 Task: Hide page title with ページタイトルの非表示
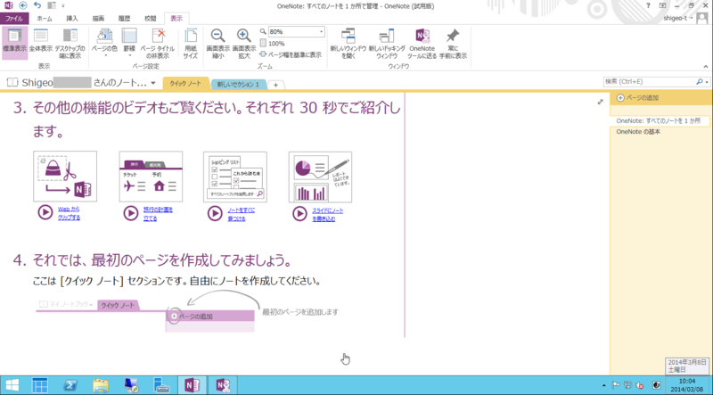click(158, 43)
